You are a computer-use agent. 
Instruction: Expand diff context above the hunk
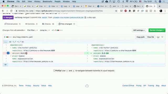click(5, 42)
